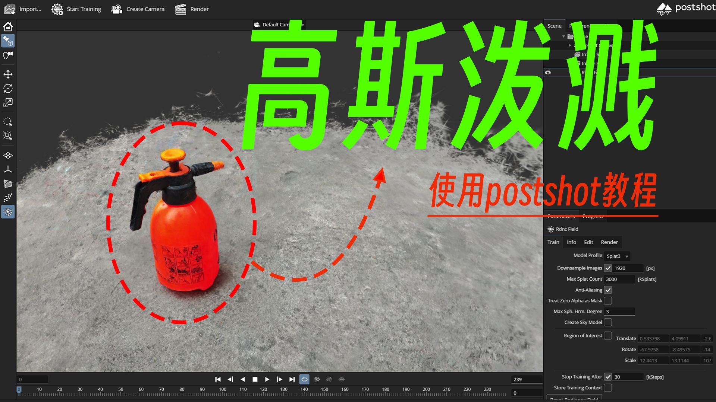Open the Scene tab in right panel
Screen dimensions: 716x402
point(554,26)
